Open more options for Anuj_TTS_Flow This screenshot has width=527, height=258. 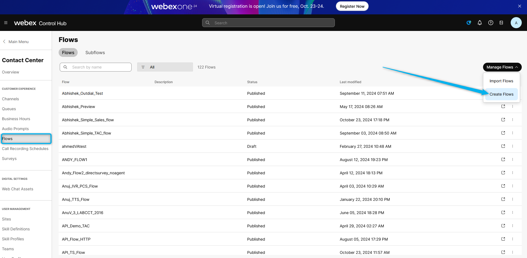[512, 199]
